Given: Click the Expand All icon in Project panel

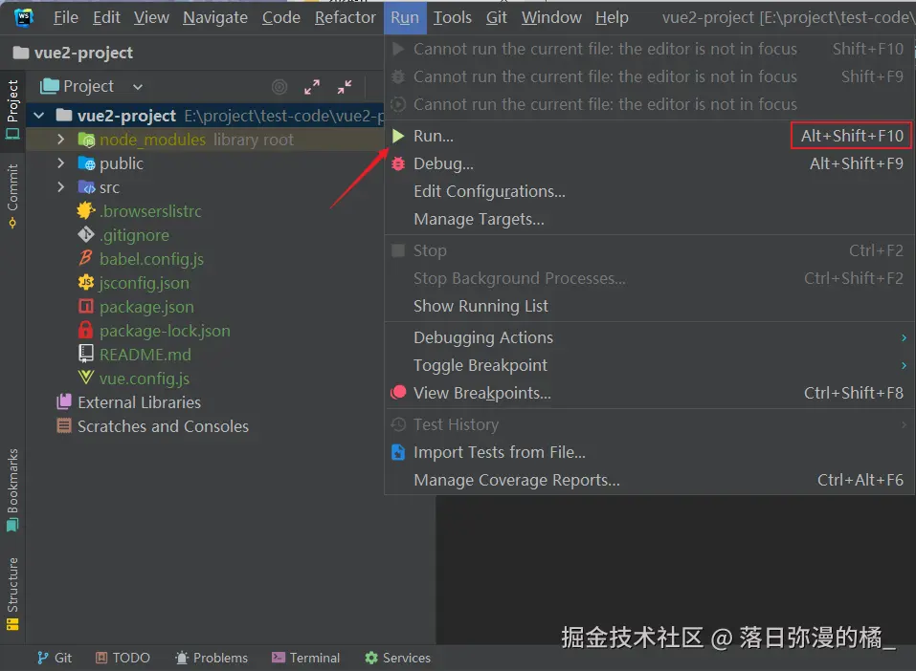Looking at the screenshot, I should coord(311,86).
